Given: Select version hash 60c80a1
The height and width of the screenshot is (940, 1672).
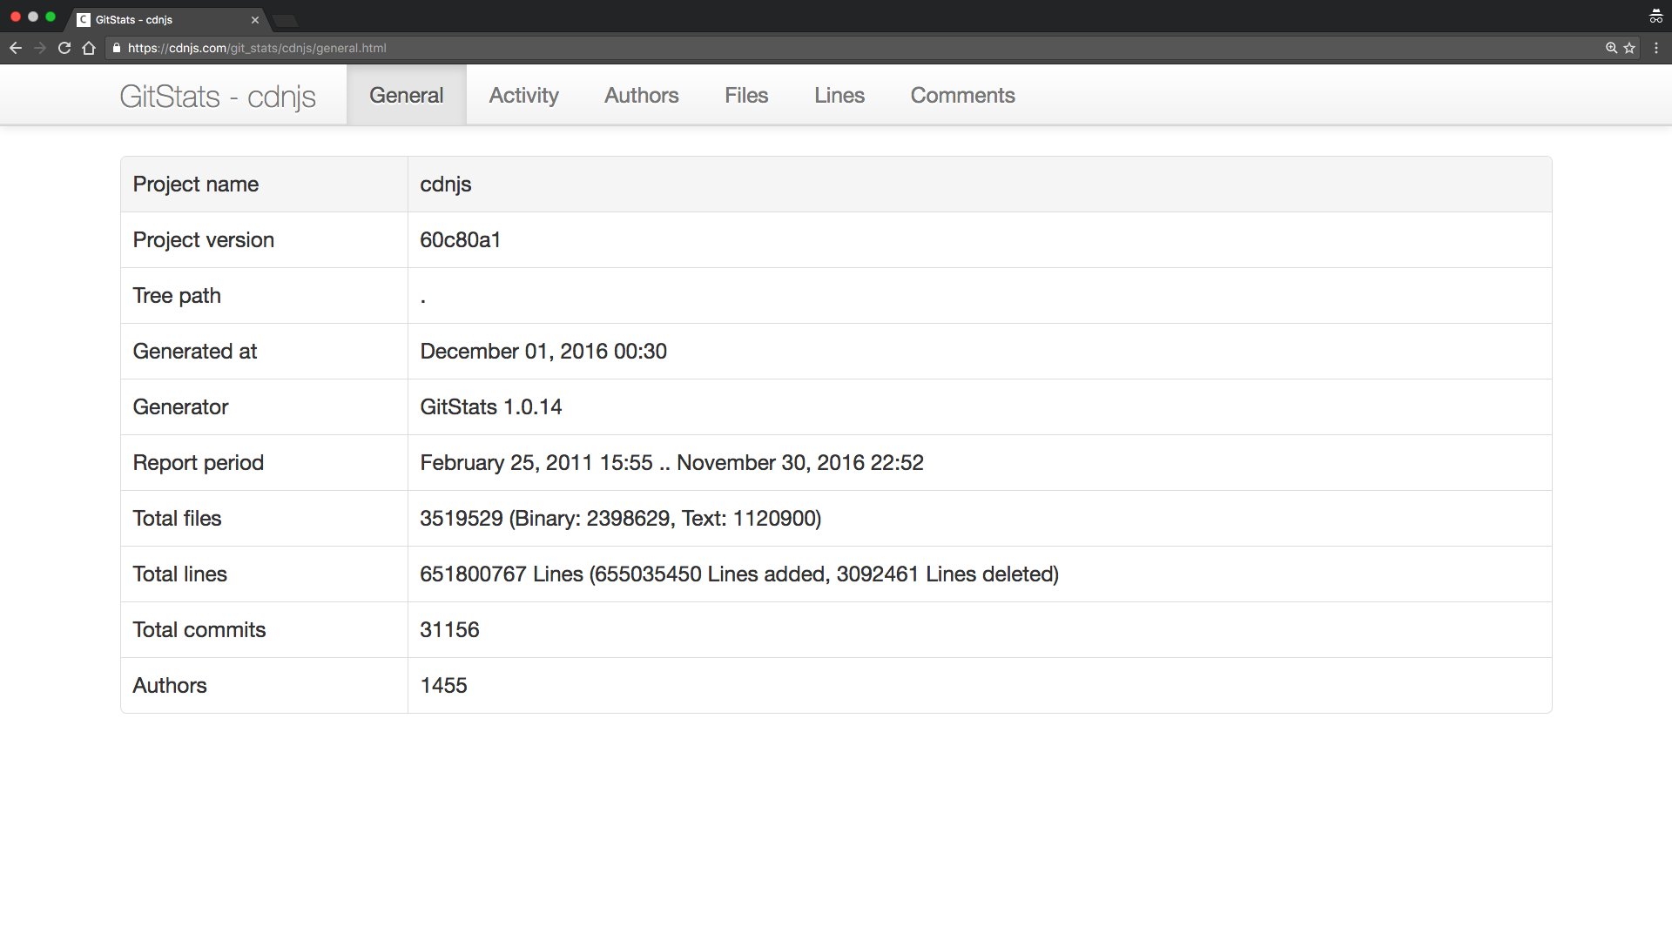Looking at the screenshot, I should [x=461, y=240].
